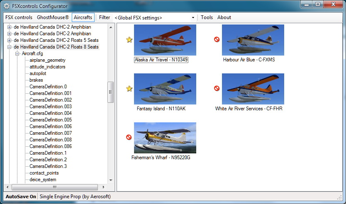
Task: Click the favorite star beside Alaska Air Travel
Action: coord(129,40)
